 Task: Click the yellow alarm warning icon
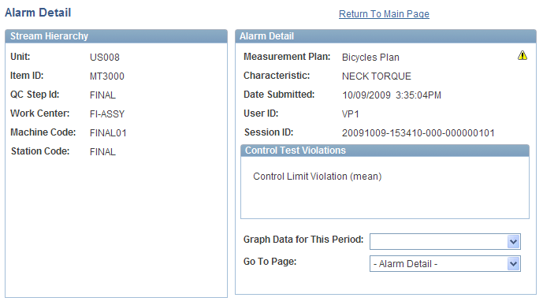pos(523,55)
